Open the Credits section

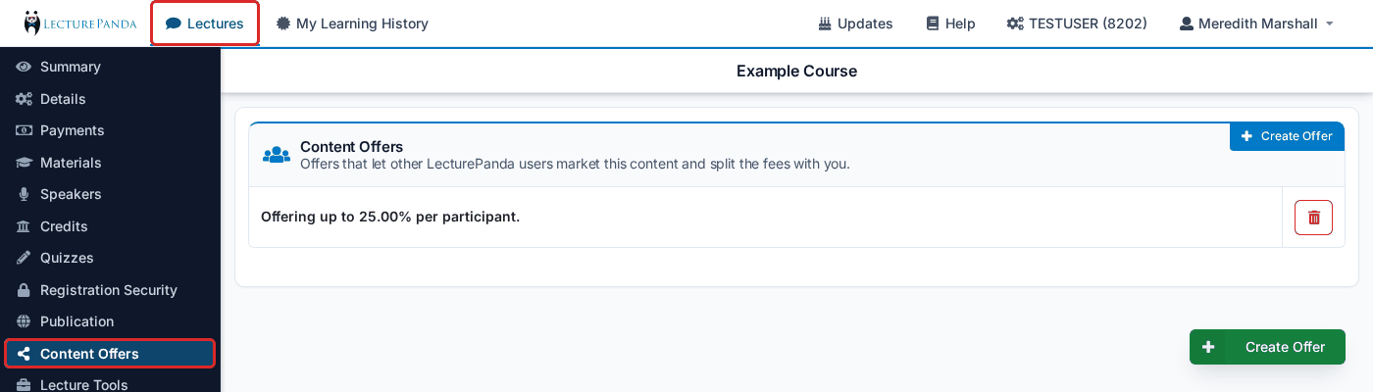click(110, 226)
